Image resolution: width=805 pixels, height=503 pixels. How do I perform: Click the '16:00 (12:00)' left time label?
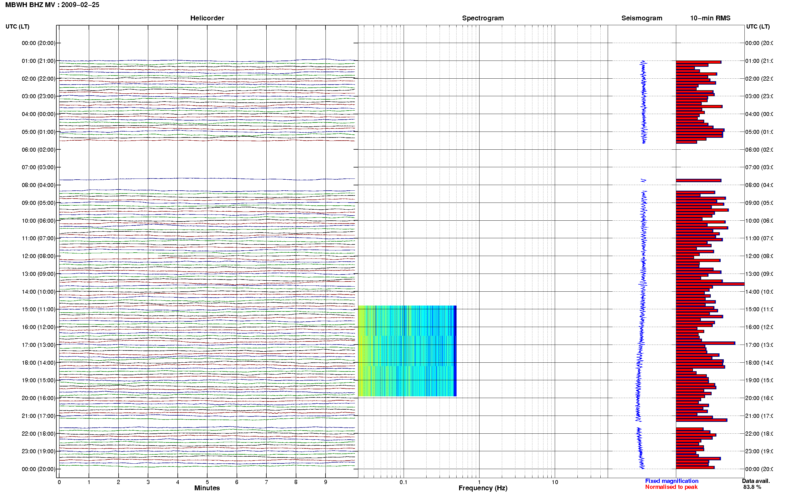click(x=38, y=327)
